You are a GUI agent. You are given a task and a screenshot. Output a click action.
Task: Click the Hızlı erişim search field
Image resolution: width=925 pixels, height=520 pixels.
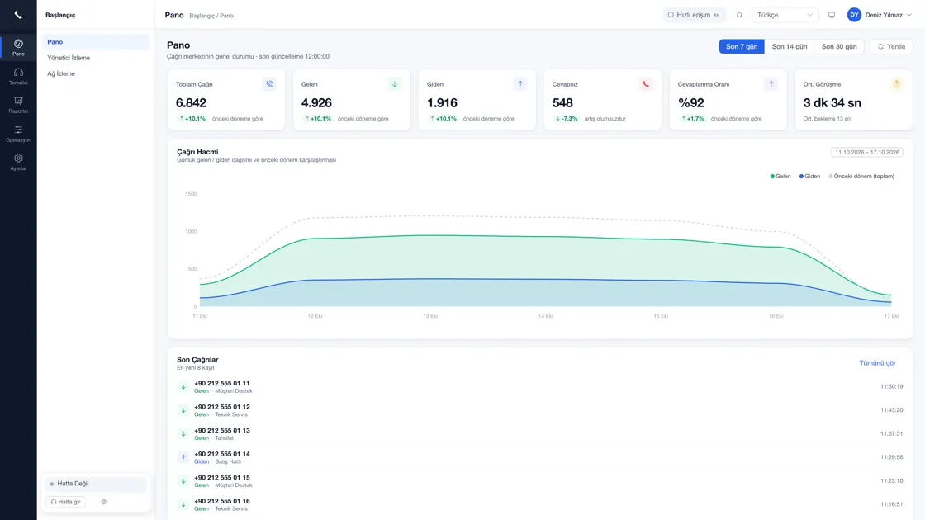[694, 15]
